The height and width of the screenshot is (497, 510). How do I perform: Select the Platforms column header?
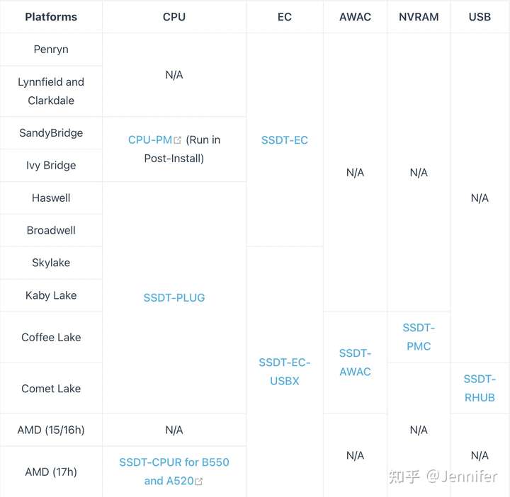(x=51, y=16)
